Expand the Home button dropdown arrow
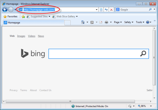The width and height of the screenshot is (158, 110). [87, 22]
